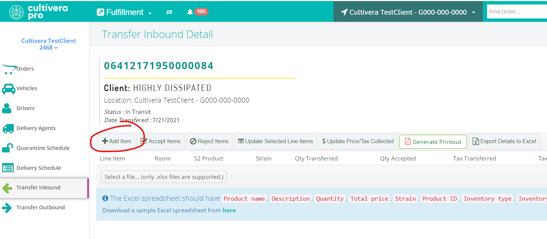The width and height of the screenshot is (547, 239).
Task: Click the 'Product ID' field tag
Action: (440, 199)
